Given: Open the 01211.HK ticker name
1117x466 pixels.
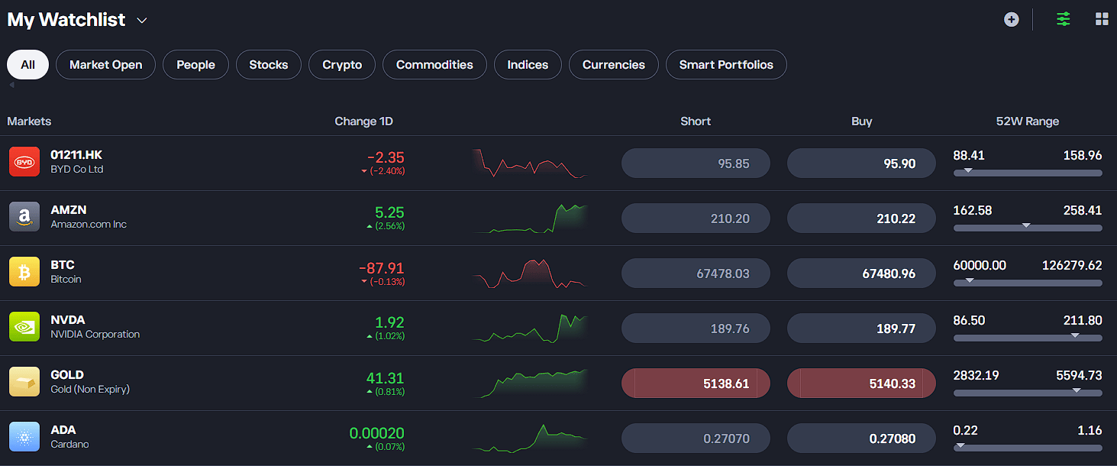Looking at the screenshot, I should pos(76,155).
